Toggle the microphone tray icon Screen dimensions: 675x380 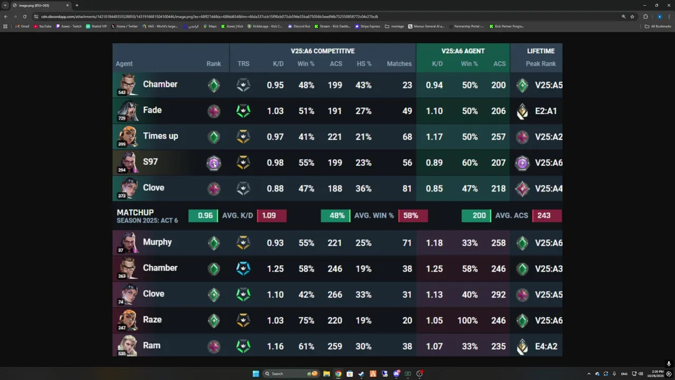pyautogui.click(x=614, y=374)
